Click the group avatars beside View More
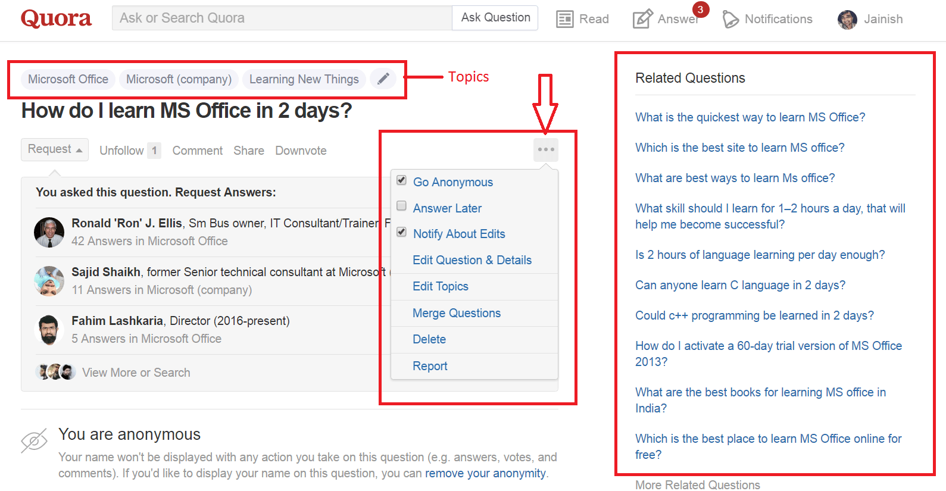This screenshot has height=491, width=946. point(55,372)
